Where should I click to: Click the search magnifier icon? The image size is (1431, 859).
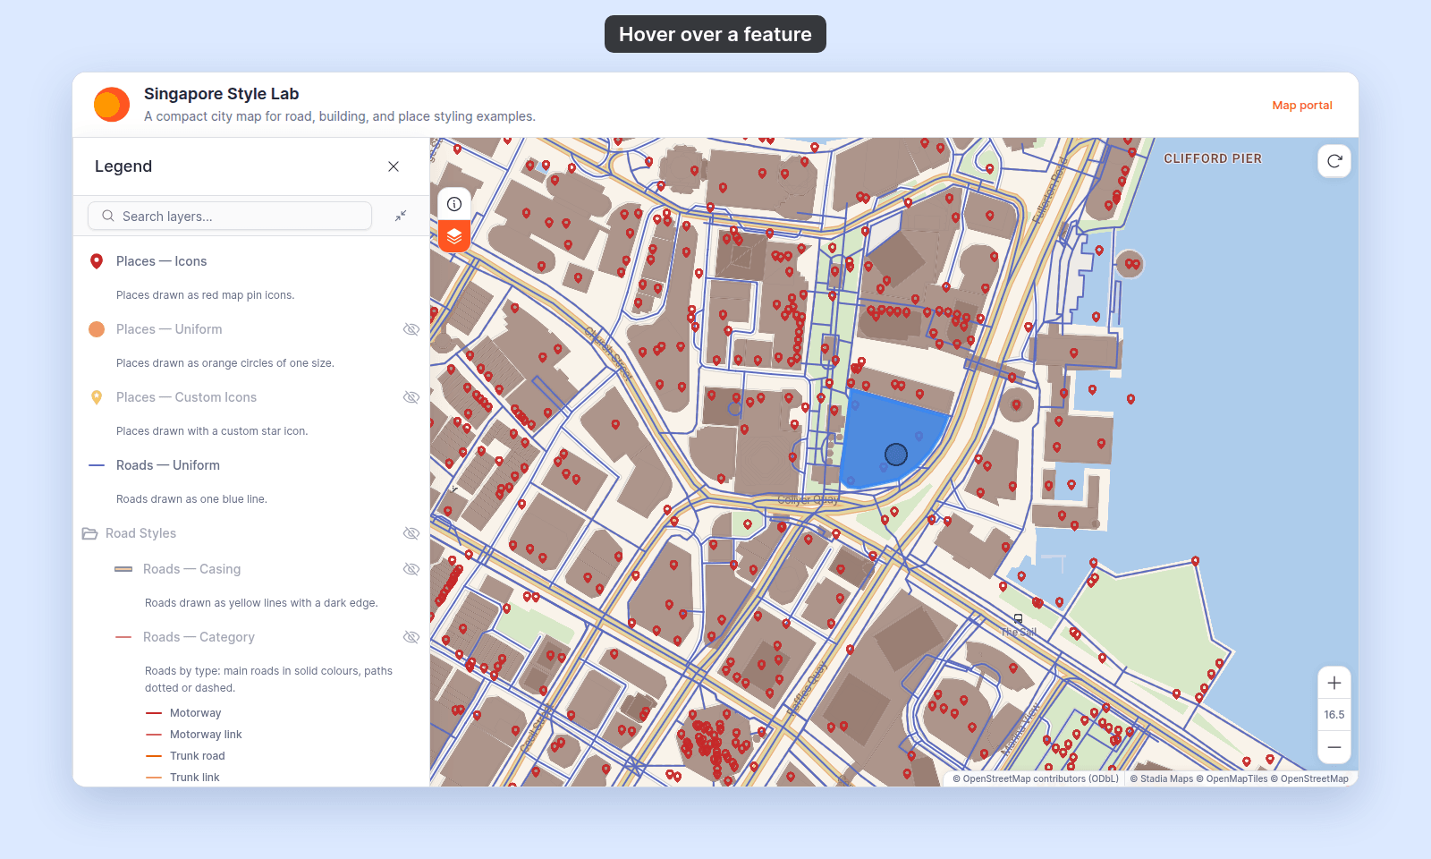(108, 216)
